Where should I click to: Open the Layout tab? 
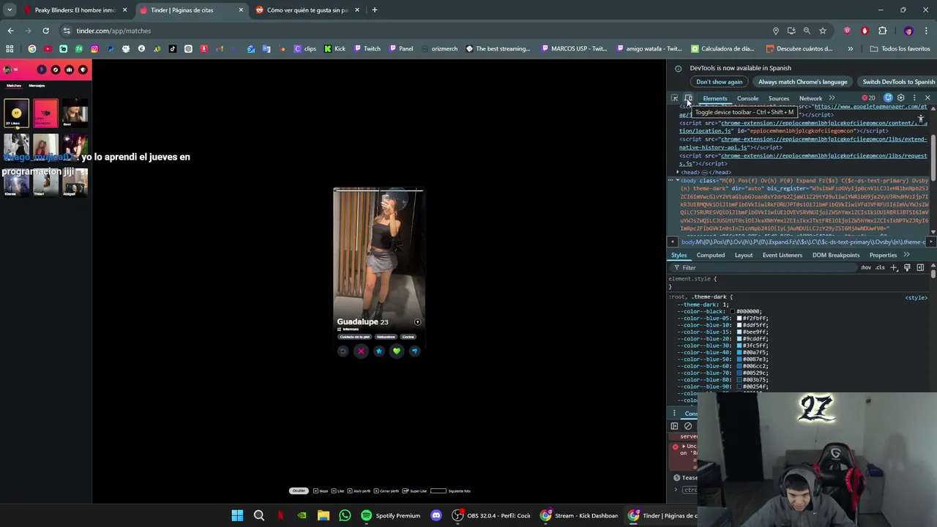(x=744, y=255)
